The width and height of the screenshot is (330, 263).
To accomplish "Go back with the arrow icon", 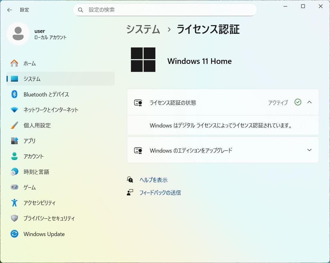I will click(x=10, y=10).
